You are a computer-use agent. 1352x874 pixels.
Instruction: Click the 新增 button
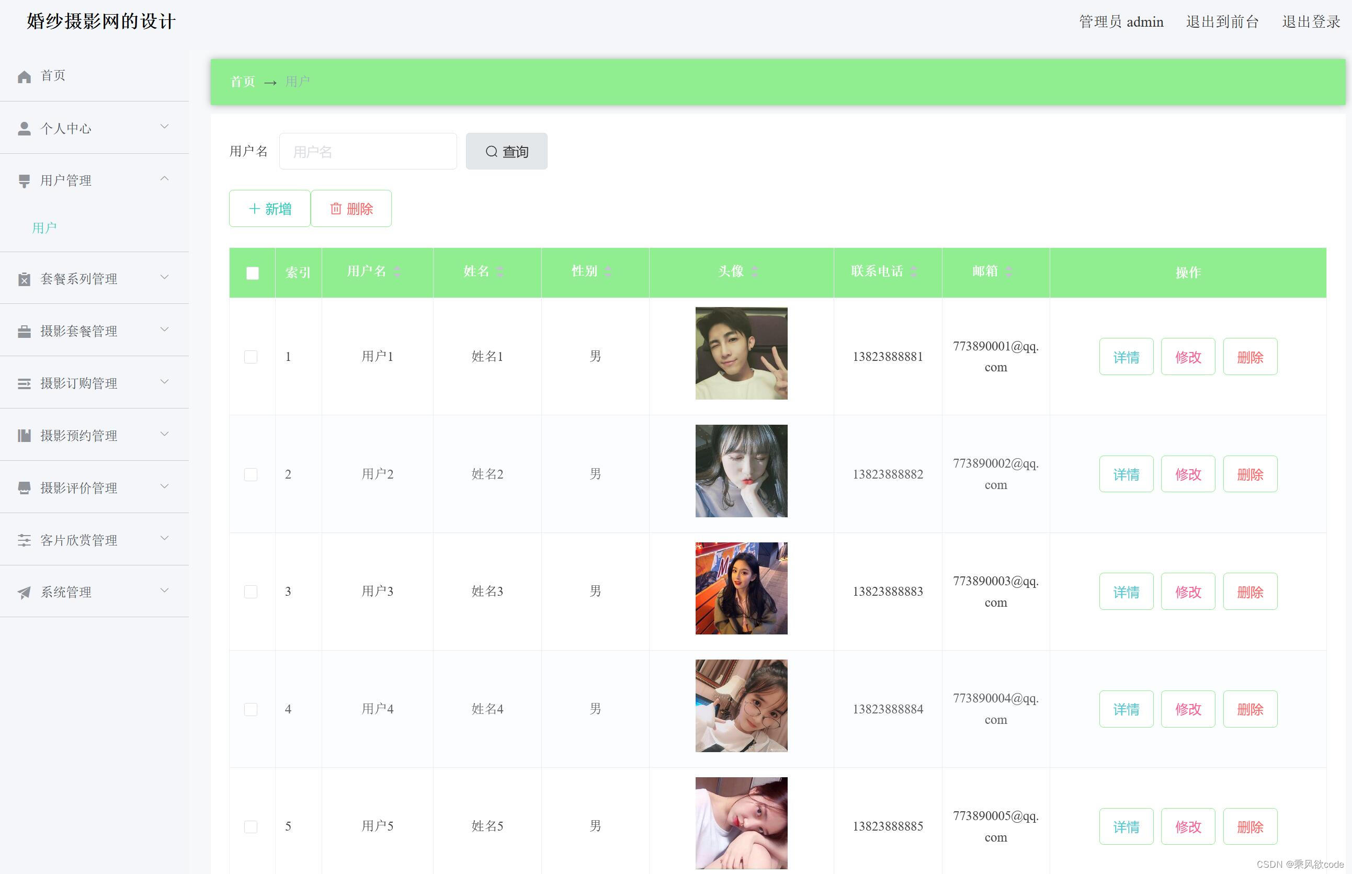(269, 209)
